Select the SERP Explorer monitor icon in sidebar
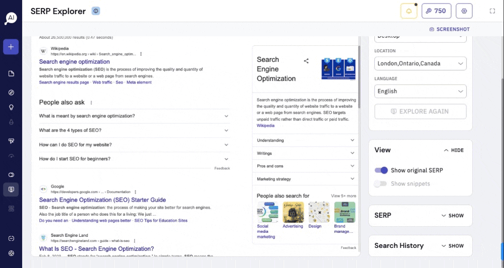Viewport: 504px width, 268px height. point(11,189)
